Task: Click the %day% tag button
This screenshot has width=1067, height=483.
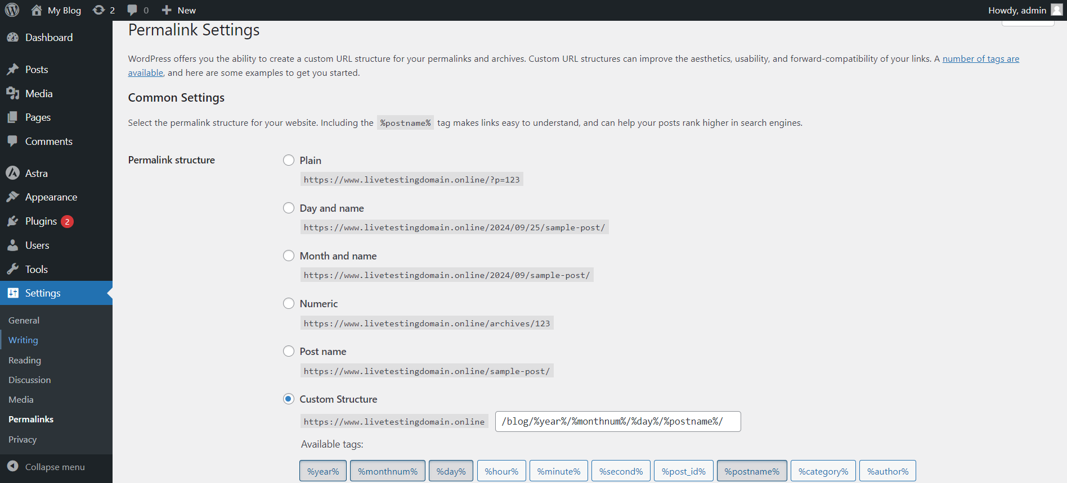Action: [x=451, y=471]
